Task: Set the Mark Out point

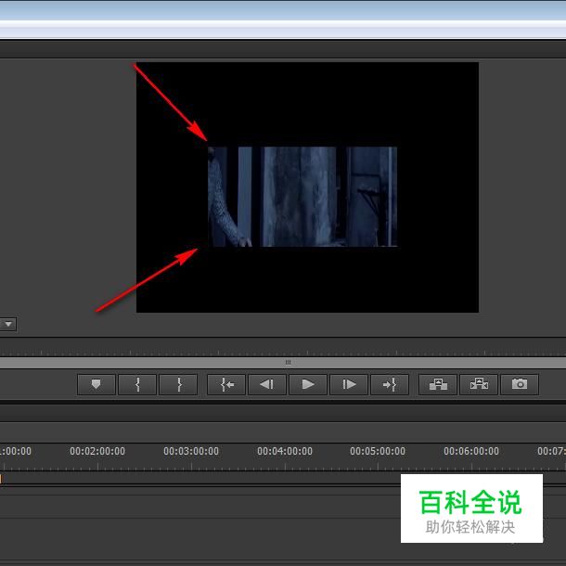Action: pyautogui.click(x=178, y=384)
